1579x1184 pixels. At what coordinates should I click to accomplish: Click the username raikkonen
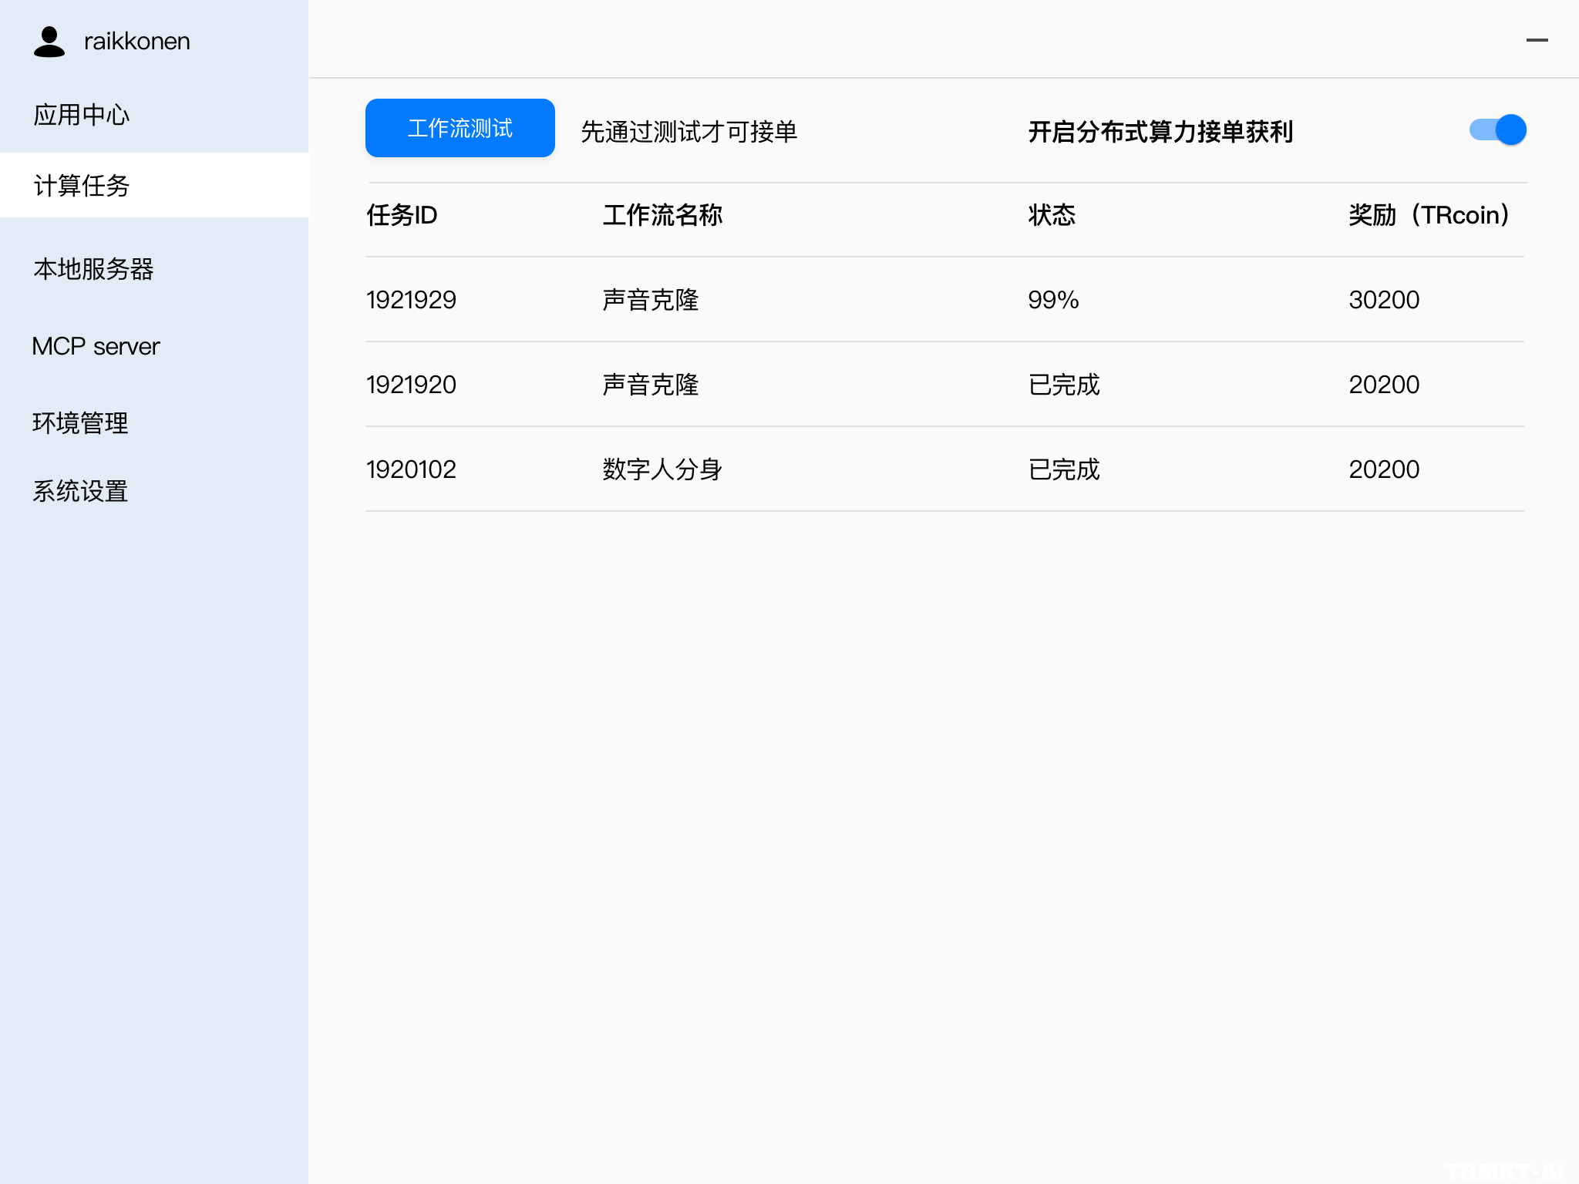coord(136,41)
